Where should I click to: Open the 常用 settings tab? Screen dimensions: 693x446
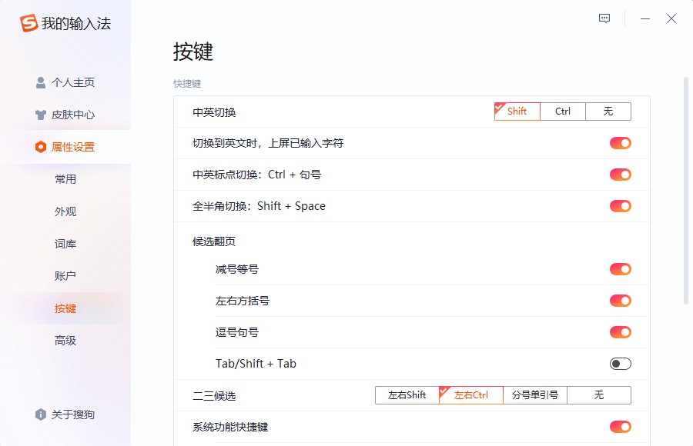click(65, 179)
